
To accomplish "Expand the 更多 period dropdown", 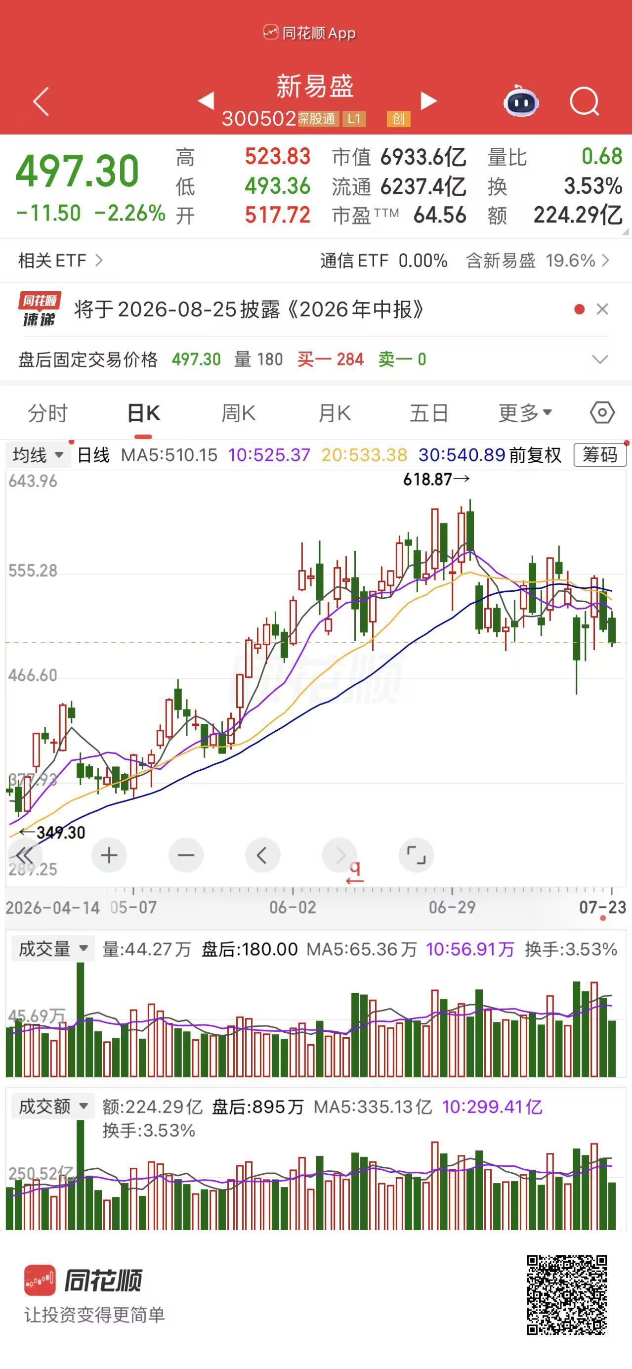I will tap(525, 413).
